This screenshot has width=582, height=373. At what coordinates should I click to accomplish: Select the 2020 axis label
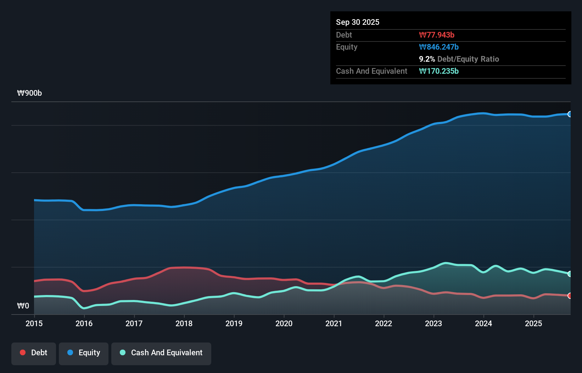(284, 323)
